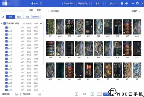Go to previous page with left arrow
Image resolution: width=144 pixels, height=97 pixels.
point(76,94)
